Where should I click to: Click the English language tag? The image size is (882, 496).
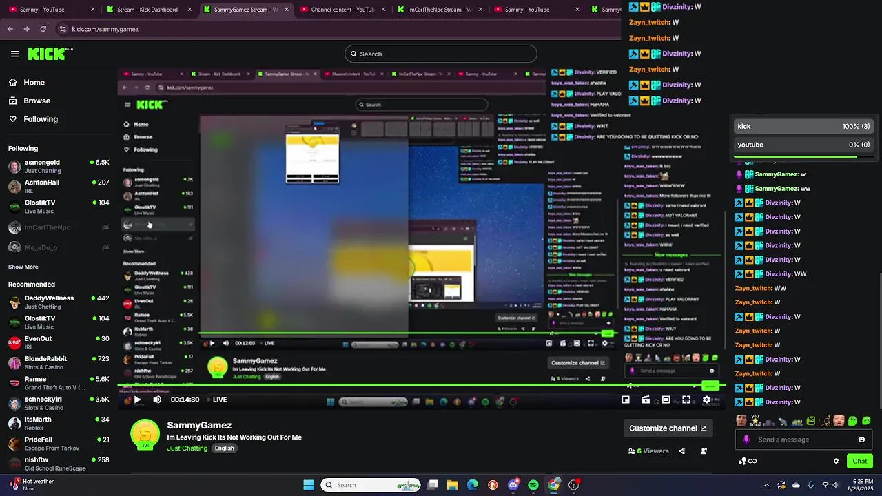coord(224,448)
